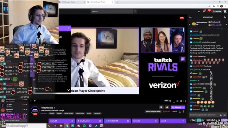Viewport: 228px width, 128px height.
Task: Show previous gift leaderboard entry
Action: coord(189,25)
